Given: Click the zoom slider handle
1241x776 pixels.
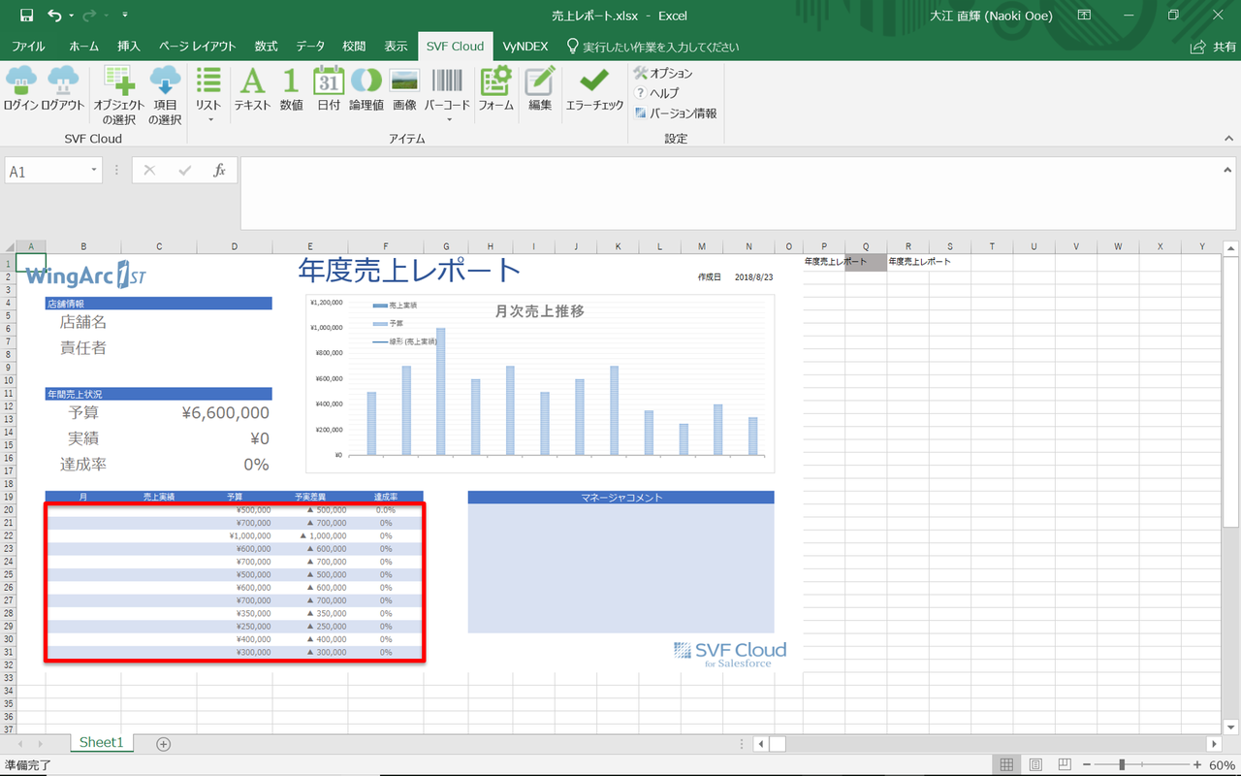Looking at the screenshot, I should pos(1123,765).
